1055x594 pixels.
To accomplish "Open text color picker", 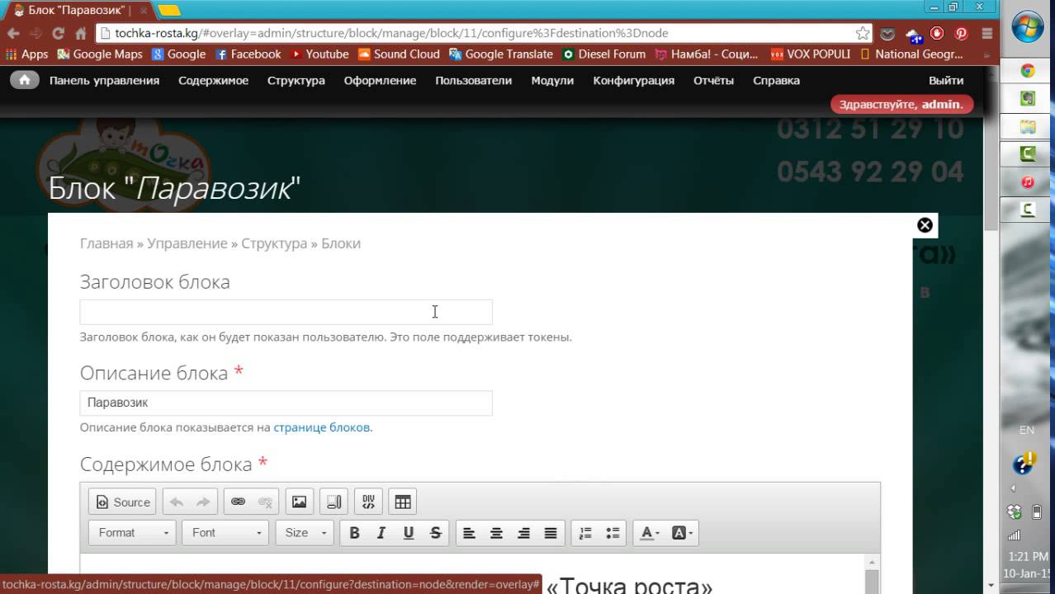I will [650, 533].
